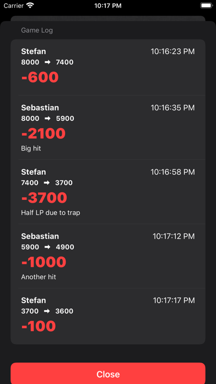Select the -2100 Sebastian entry amount
216x384 pixels.
[x=44, y=134]
